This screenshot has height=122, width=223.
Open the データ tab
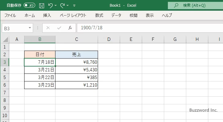pos(116,15)
